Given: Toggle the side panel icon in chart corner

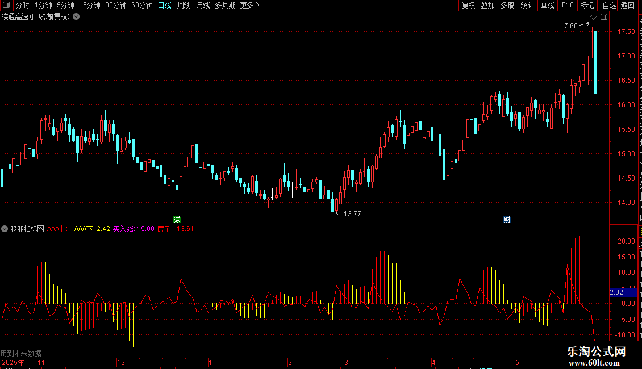Looking at the screenshot, I should tap(604, 17).
